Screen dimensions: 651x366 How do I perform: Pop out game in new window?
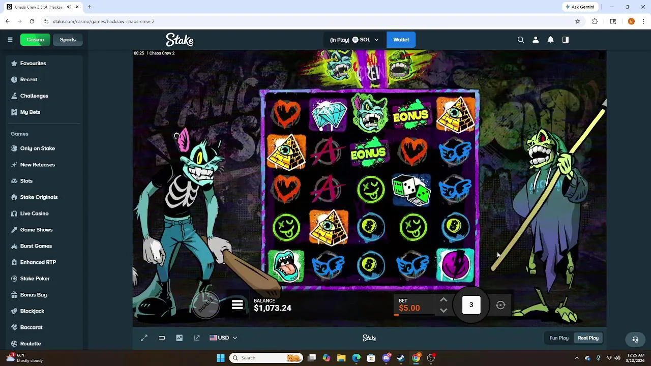(x=197, y=338)
